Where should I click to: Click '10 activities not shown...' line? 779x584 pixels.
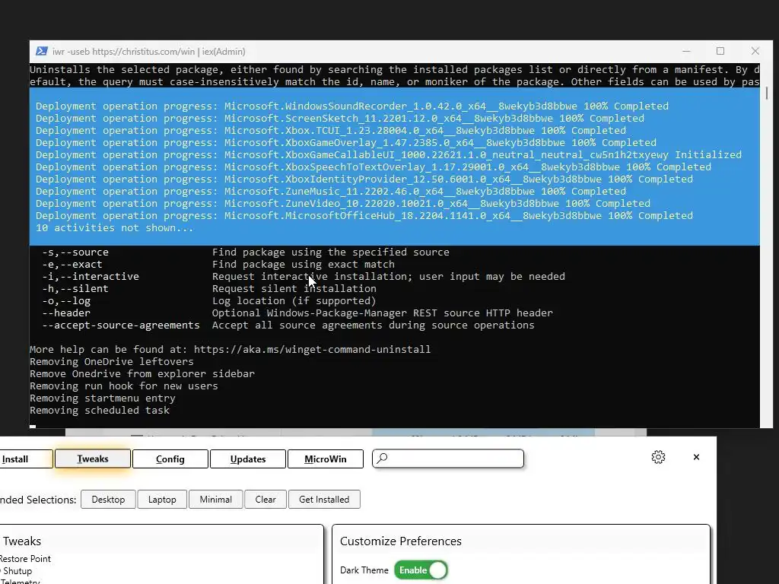[114, 228]
